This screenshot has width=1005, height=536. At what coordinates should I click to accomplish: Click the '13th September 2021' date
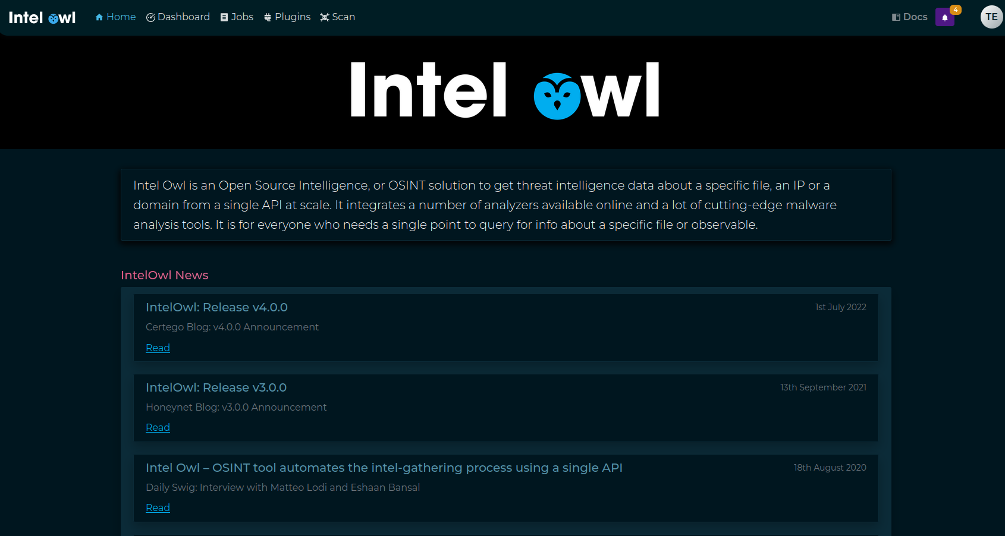click(x=823, y=387)
